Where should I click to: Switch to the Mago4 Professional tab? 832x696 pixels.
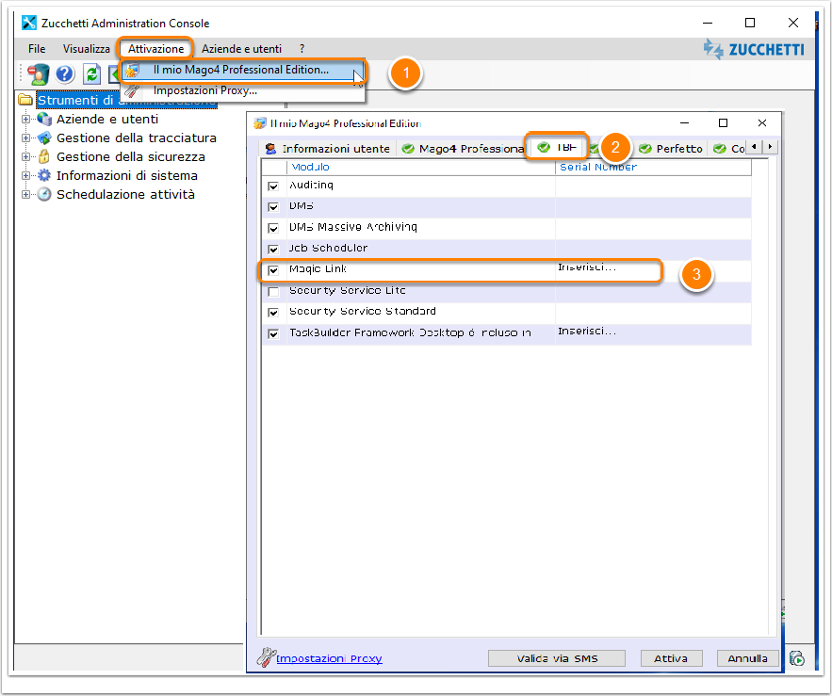pos(462,149)
